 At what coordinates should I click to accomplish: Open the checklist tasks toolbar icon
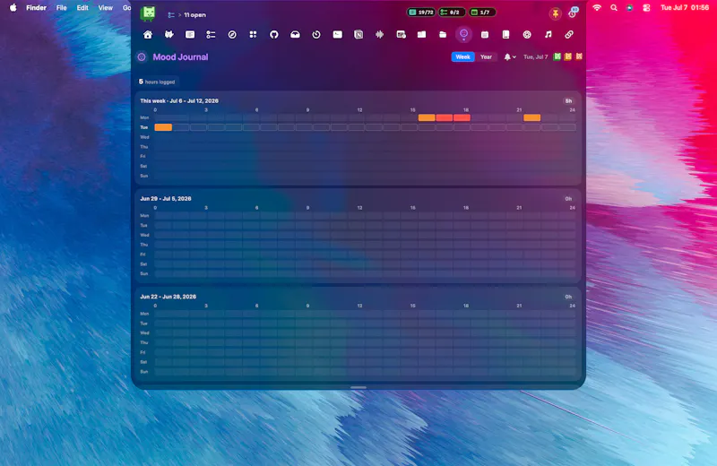pyautogui.click(x=211, y=34)
